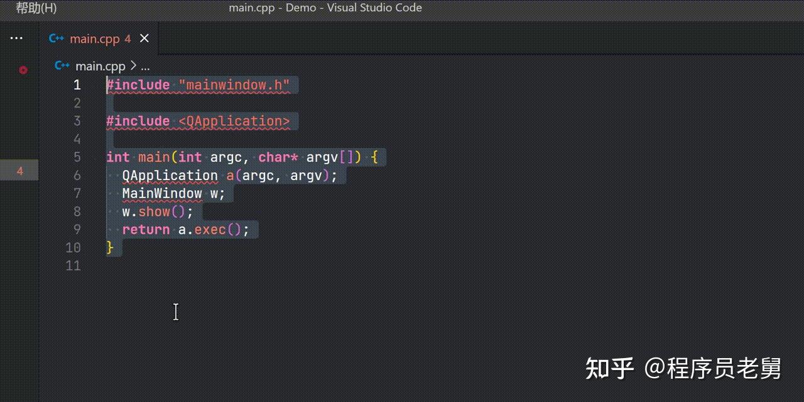This screenshot has width=804, height=402.
Task: Click the C++ icon in the breadcrumb bar
Action: 62,65
